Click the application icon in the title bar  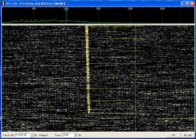click(x=3, y=4)
